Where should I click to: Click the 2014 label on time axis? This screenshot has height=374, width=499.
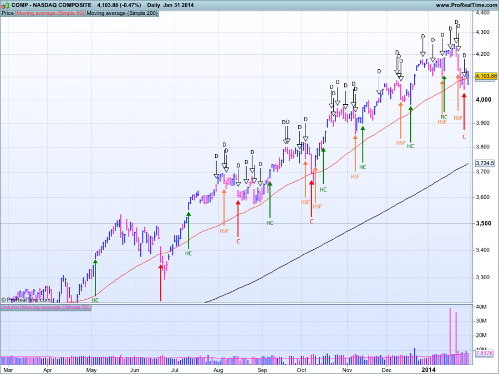(x=429, y=370)
